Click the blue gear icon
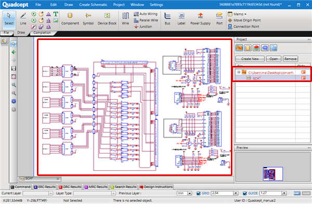 [14, 101]
